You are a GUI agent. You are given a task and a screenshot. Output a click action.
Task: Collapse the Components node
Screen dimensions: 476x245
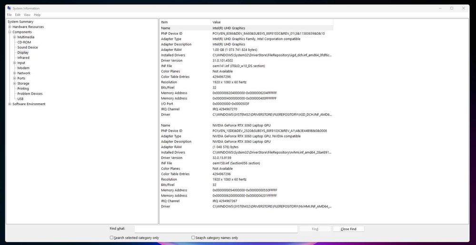(10, 32)
